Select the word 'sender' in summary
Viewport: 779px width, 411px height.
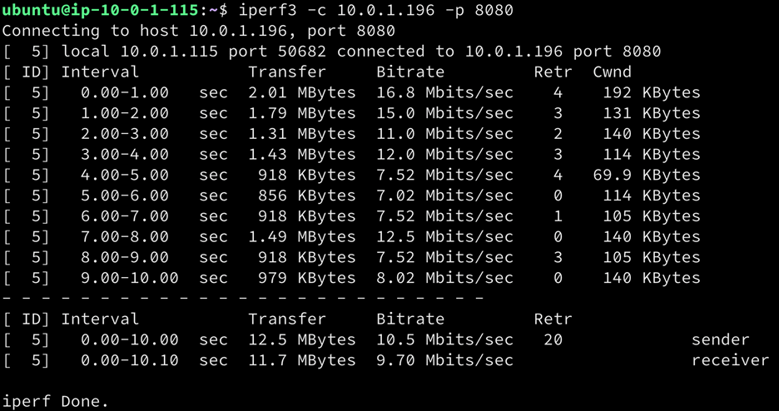(720, 339)
